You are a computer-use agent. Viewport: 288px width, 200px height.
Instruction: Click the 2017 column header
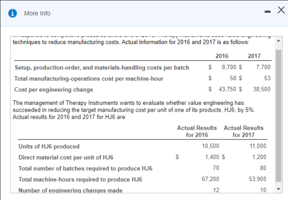(x=254, y=56)
